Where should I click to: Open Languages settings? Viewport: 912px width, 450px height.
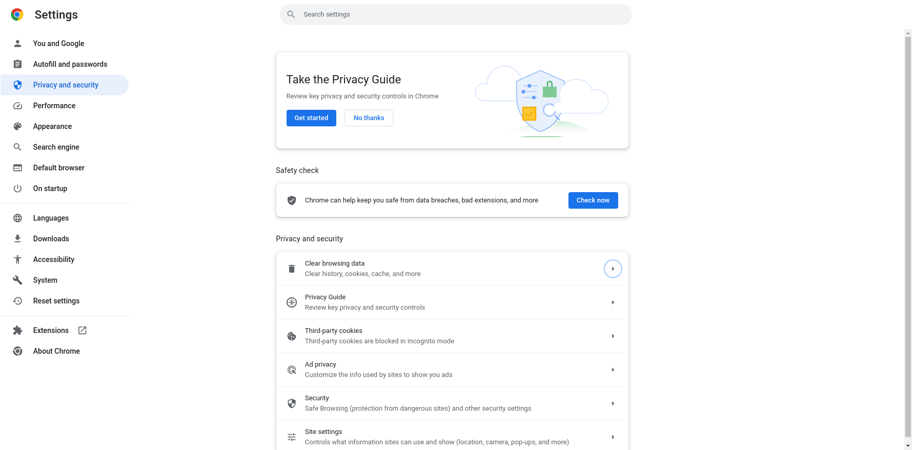(64, 218)
